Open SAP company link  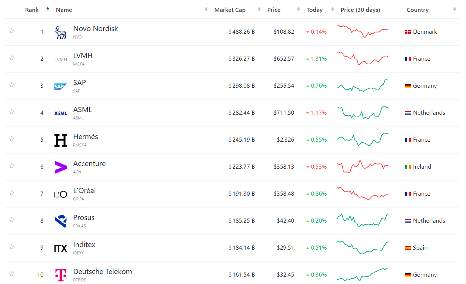click(80, 82)
